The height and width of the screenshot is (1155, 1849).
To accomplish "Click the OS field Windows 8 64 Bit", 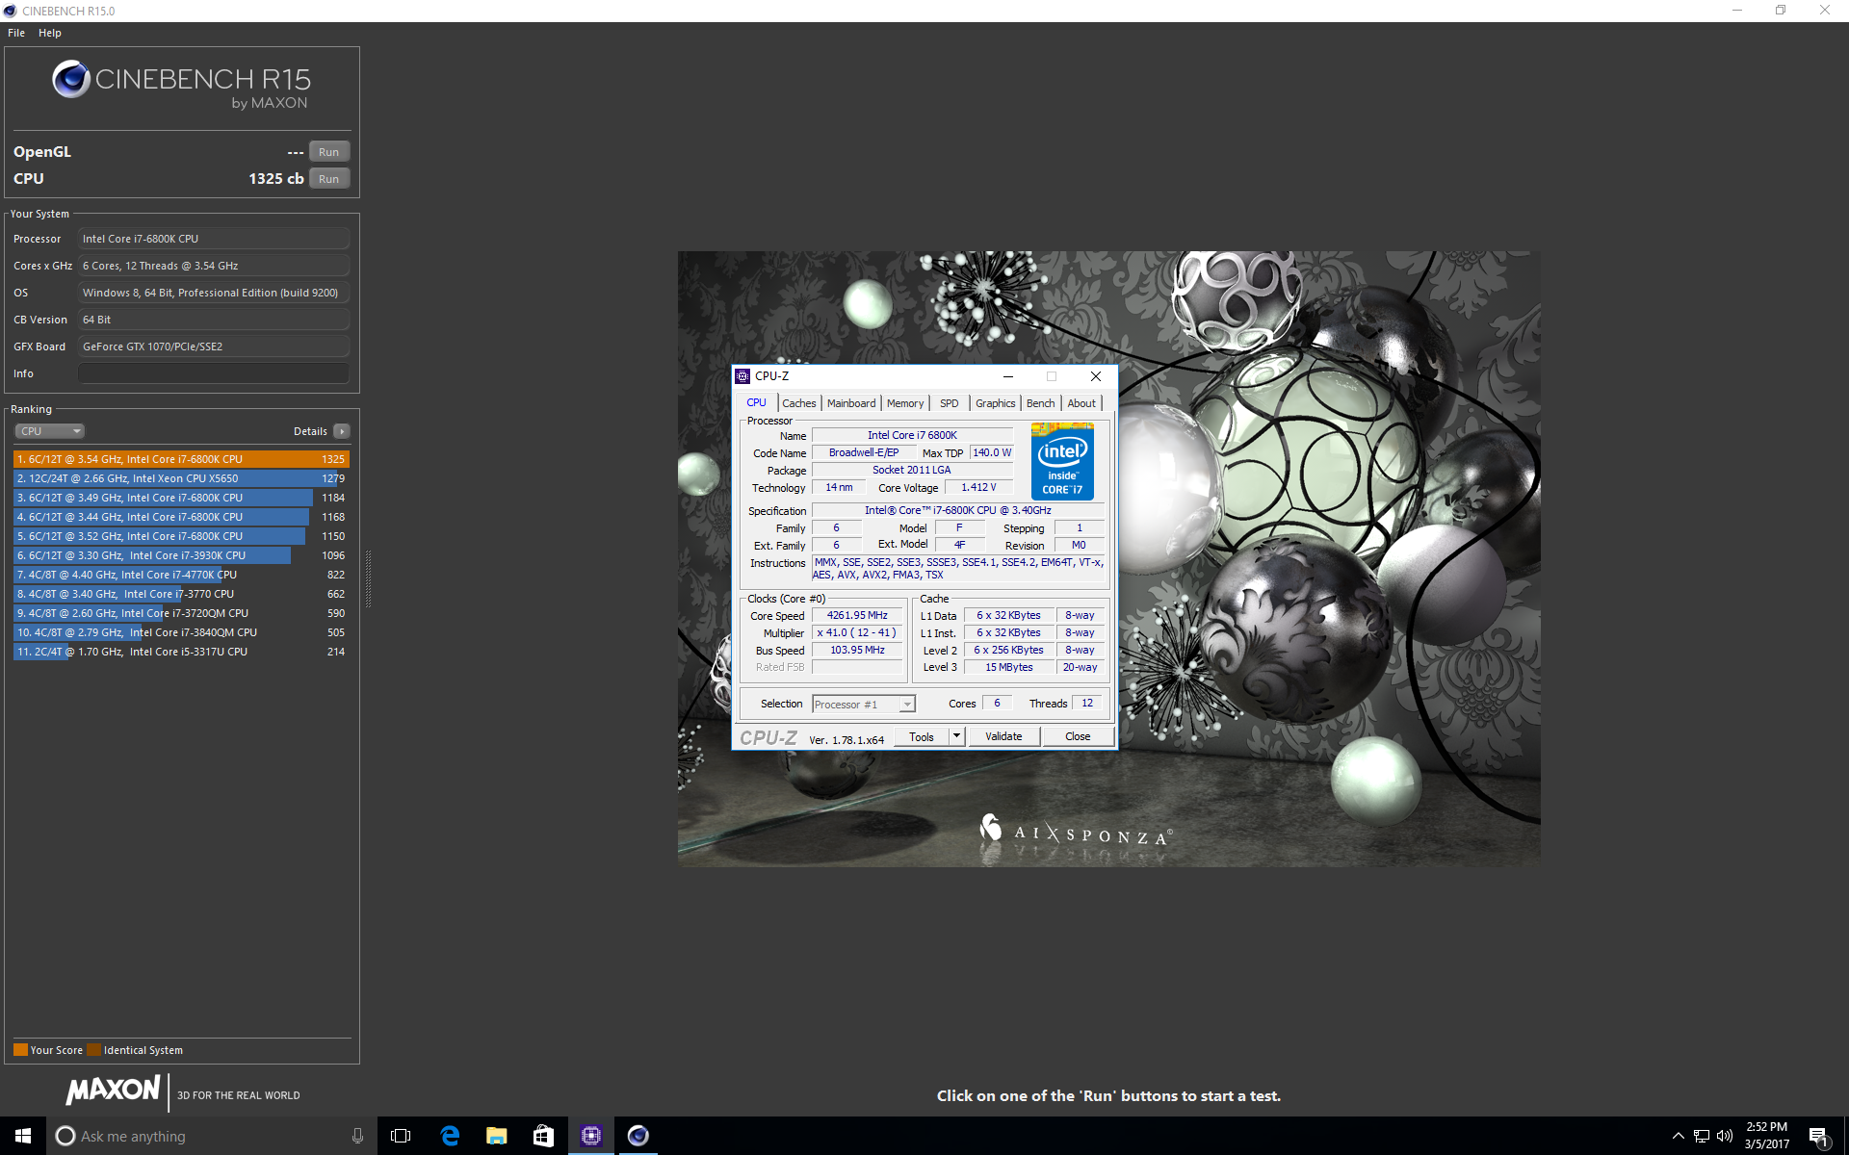I will [x=214, y=293].
